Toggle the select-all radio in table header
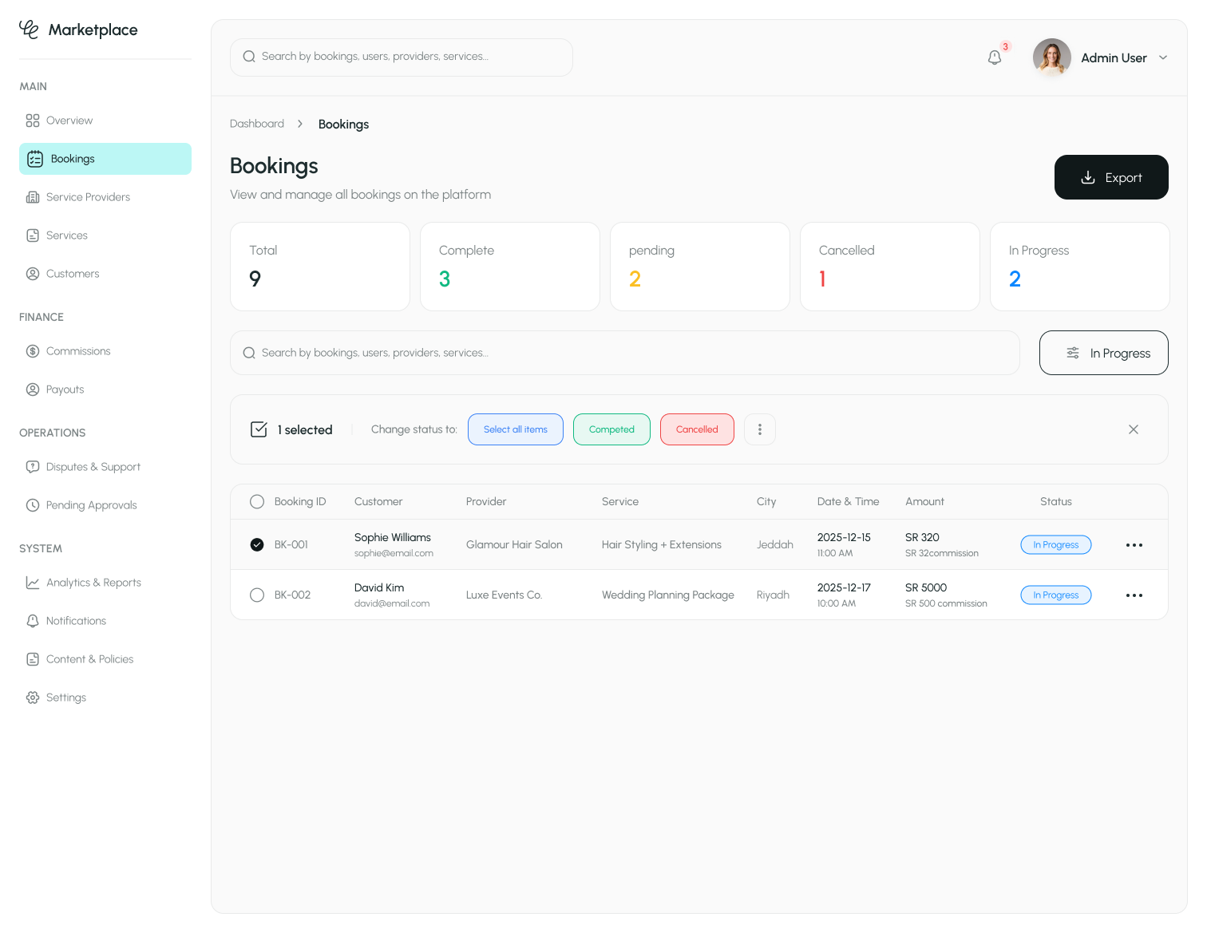The width and height of the screenshot is (1207, 933). [257, 502]
